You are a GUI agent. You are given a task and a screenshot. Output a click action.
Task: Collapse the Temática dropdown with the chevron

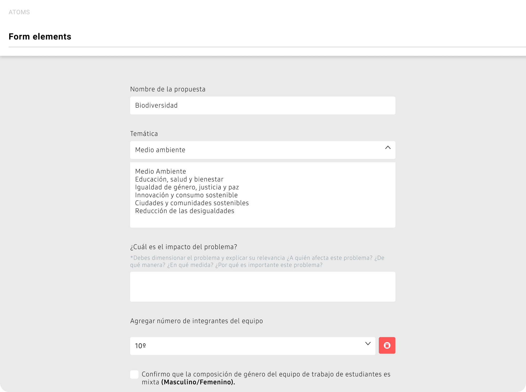pyautogui.click(x=388, y=148)
